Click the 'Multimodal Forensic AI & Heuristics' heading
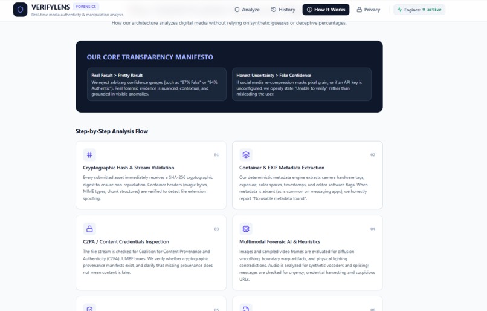The width and height of the screenshot is (487, 311). (280, 241)
